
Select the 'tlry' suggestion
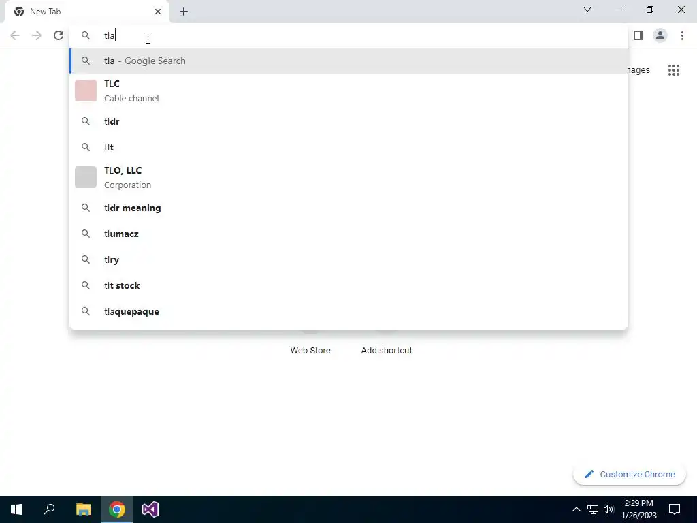pos(348,259)
